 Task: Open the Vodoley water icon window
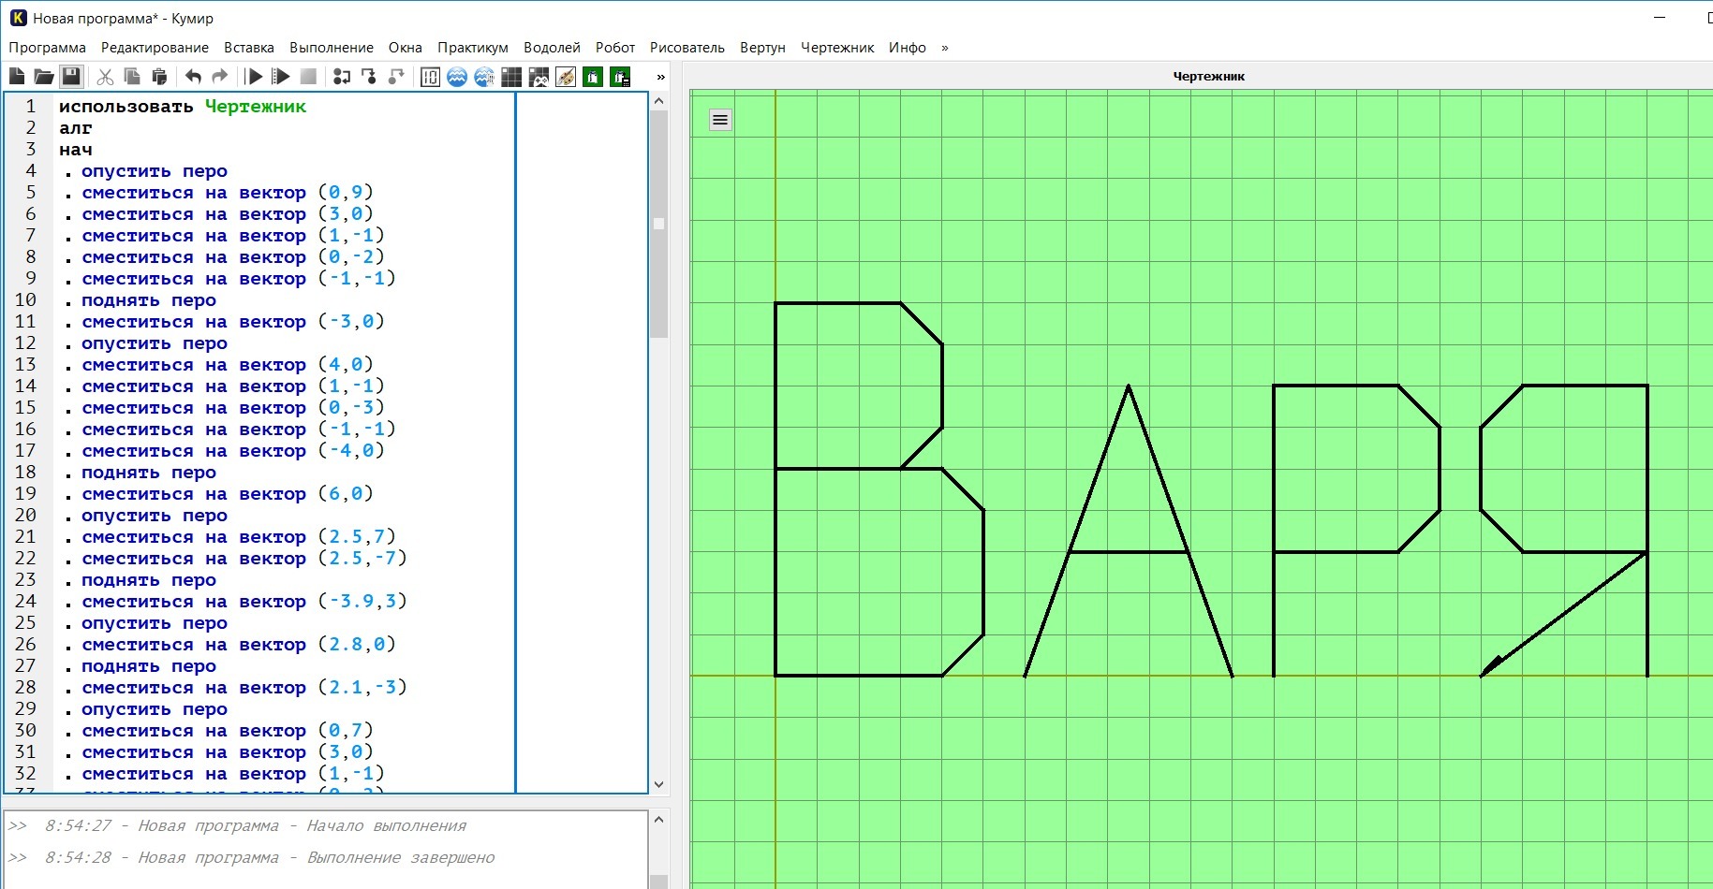[x=457, y=77]
